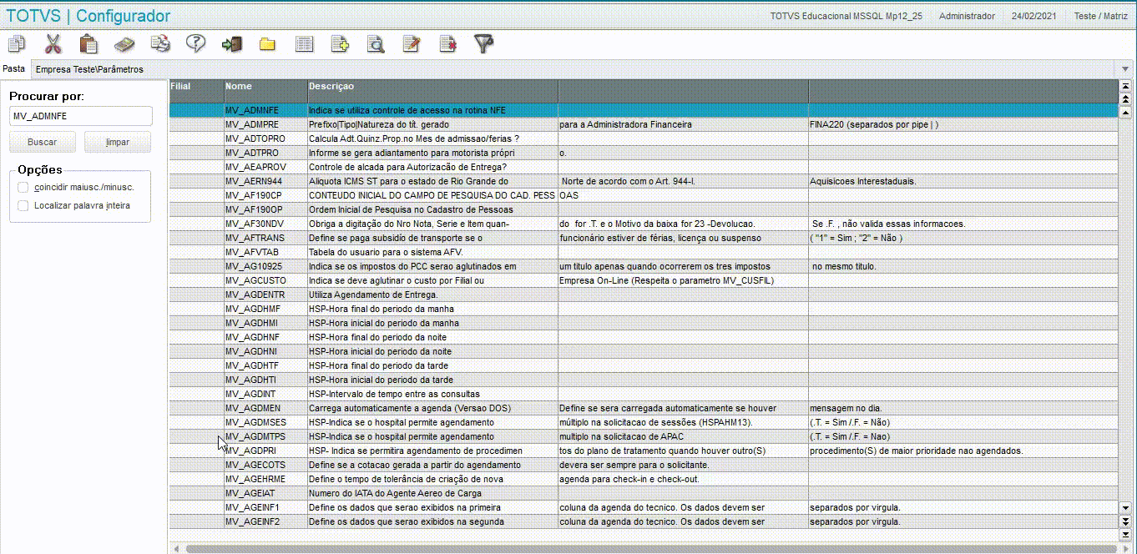The image size is (1137, 554).
Task: Click the Buscar button
Action: (43, 143)
